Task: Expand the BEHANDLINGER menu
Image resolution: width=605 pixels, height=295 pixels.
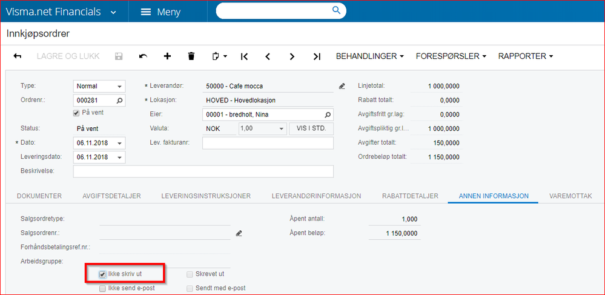Action: pos(370,56)
